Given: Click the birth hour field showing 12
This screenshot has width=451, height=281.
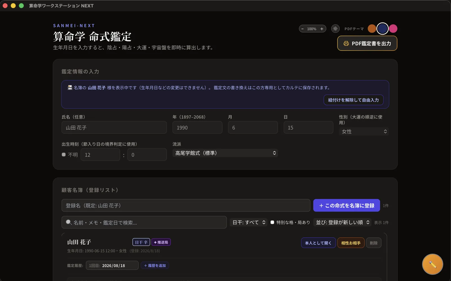Looking at the screenshot, I should pos(100,155).
